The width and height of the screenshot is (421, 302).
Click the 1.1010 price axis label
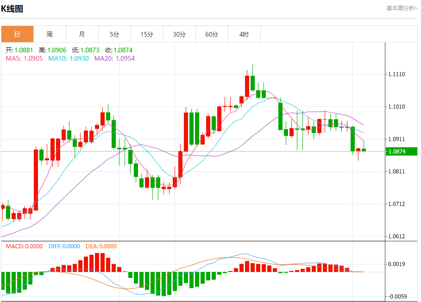pyautogui.click(x=397, y=107)
